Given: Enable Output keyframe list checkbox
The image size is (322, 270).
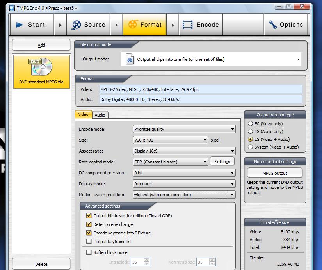Looking at the screenshot, I should tap(89, 242).
